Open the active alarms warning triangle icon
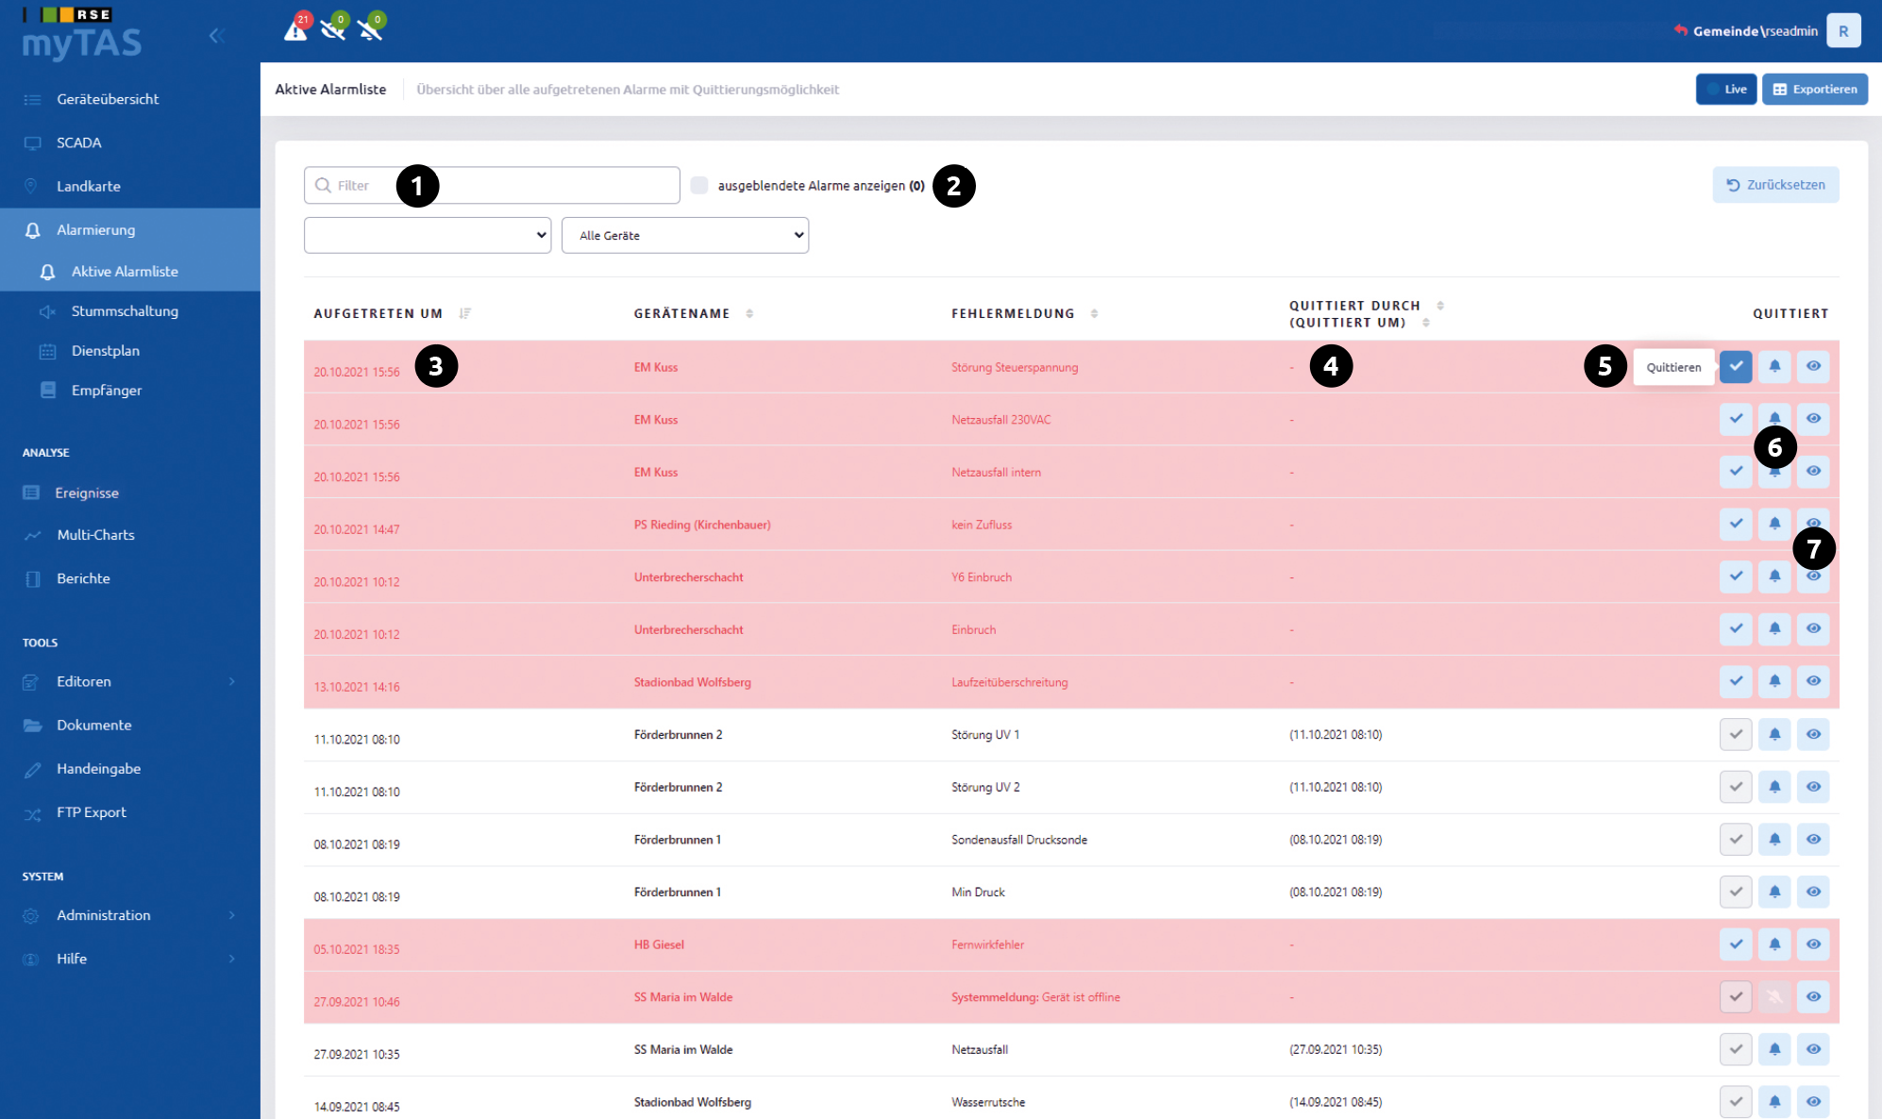The width and height of the screenshot is (1882, 1119). point(295,29)
